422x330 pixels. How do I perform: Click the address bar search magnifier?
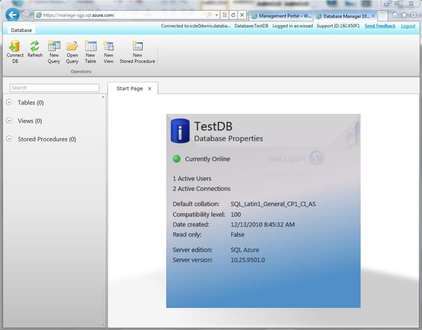[x=209, y=15]
